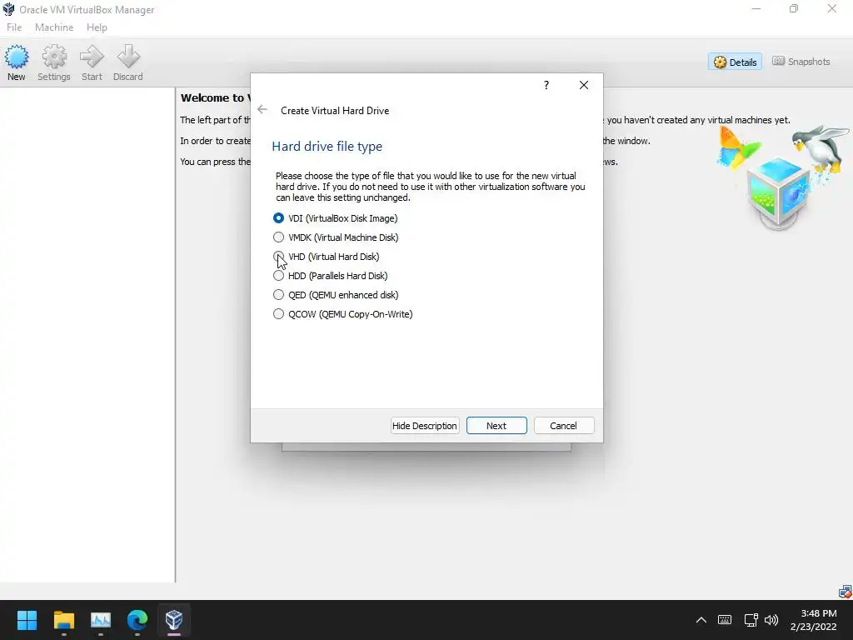Screen dimensions: 853x640
Task: Show hidden system tray icons
Action: point(701,620)
